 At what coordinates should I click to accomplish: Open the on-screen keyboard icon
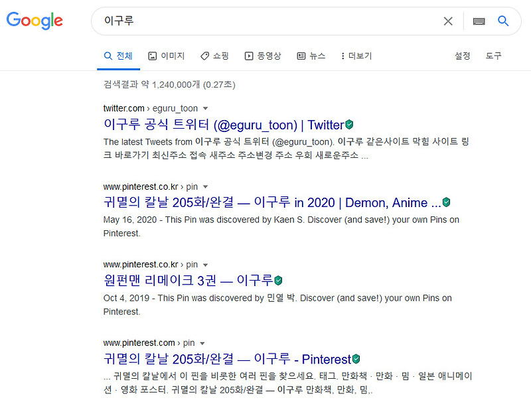479,21
